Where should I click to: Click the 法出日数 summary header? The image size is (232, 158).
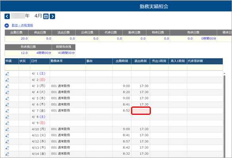coord(64,32)
